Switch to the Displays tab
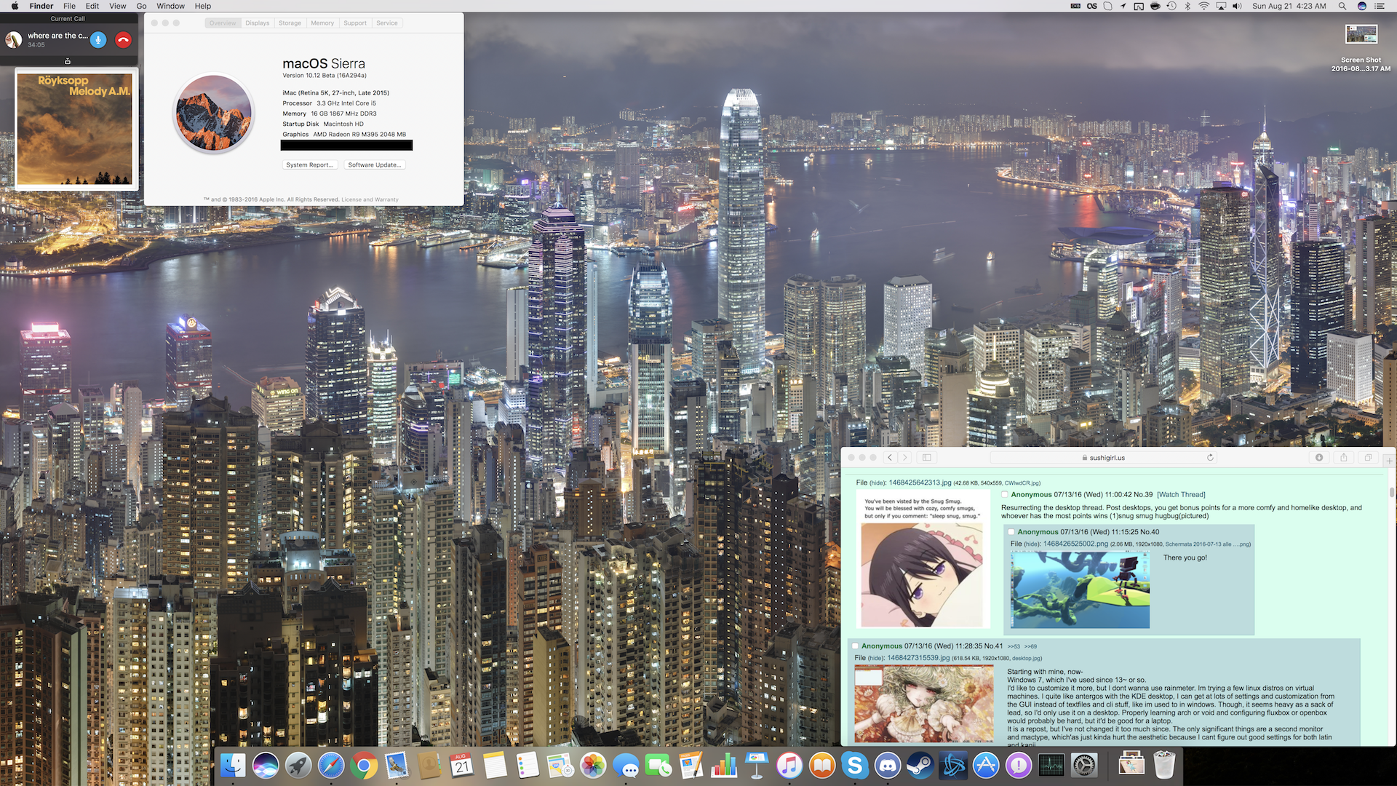Viewport: 1397px width, 786px height. point(257,23)
